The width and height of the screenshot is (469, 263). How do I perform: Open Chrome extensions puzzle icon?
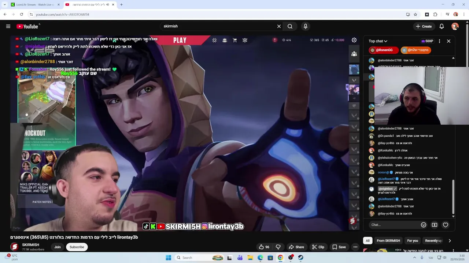(435, 15)
